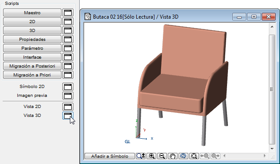Open the 3D script button

point(32,31)
